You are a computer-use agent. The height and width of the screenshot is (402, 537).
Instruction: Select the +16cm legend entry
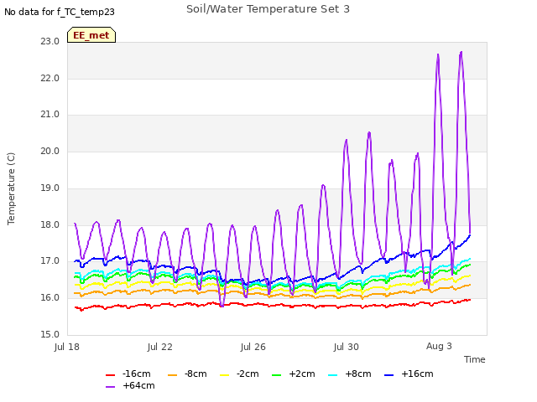pyautogui.click(x=409, y=374)
